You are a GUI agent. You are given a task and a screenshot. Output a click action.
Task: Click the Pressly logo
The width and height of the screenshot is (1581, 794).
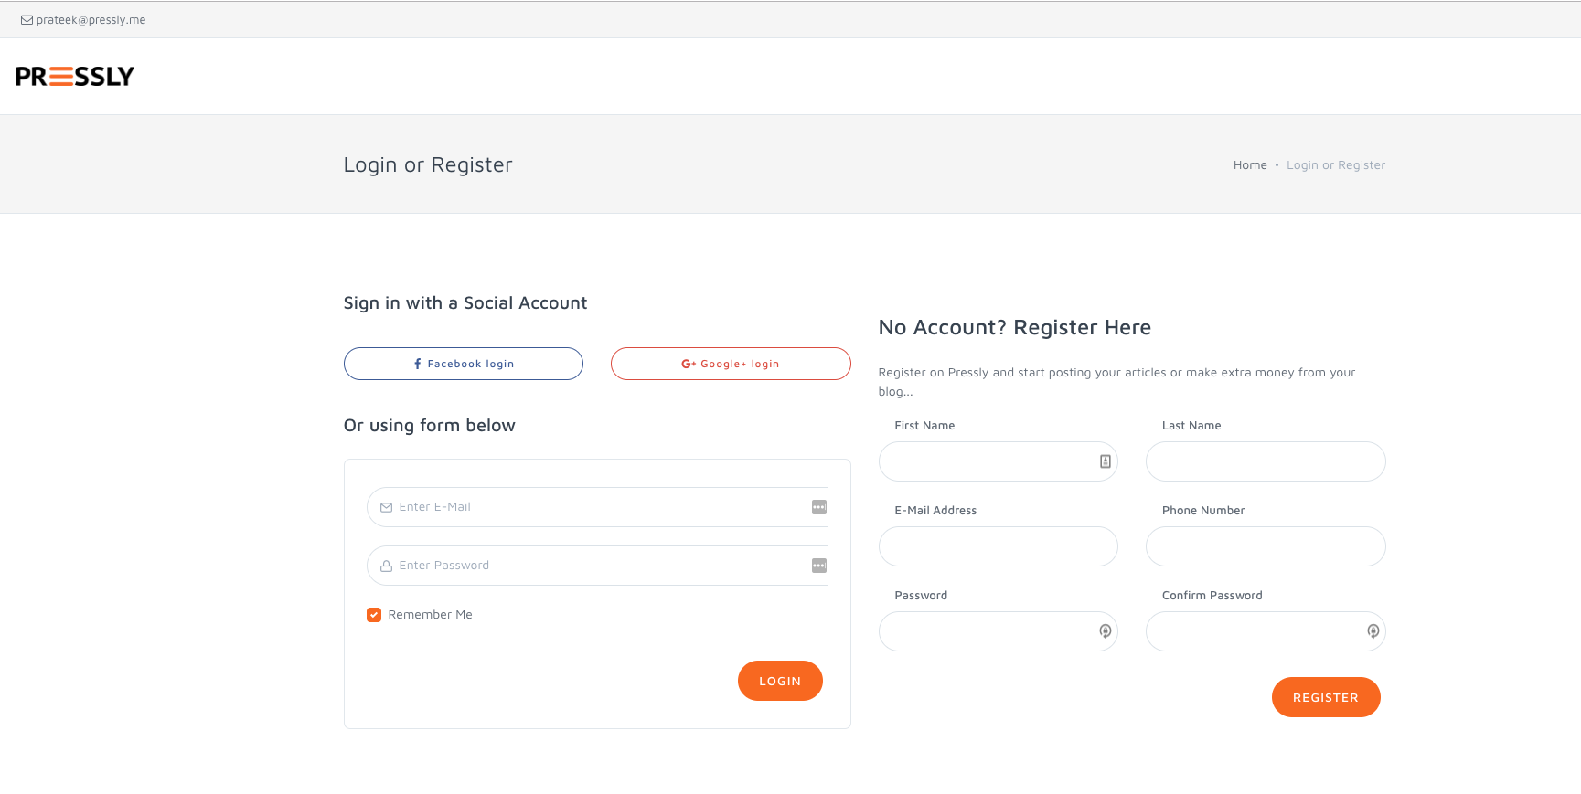click(75, 76)
